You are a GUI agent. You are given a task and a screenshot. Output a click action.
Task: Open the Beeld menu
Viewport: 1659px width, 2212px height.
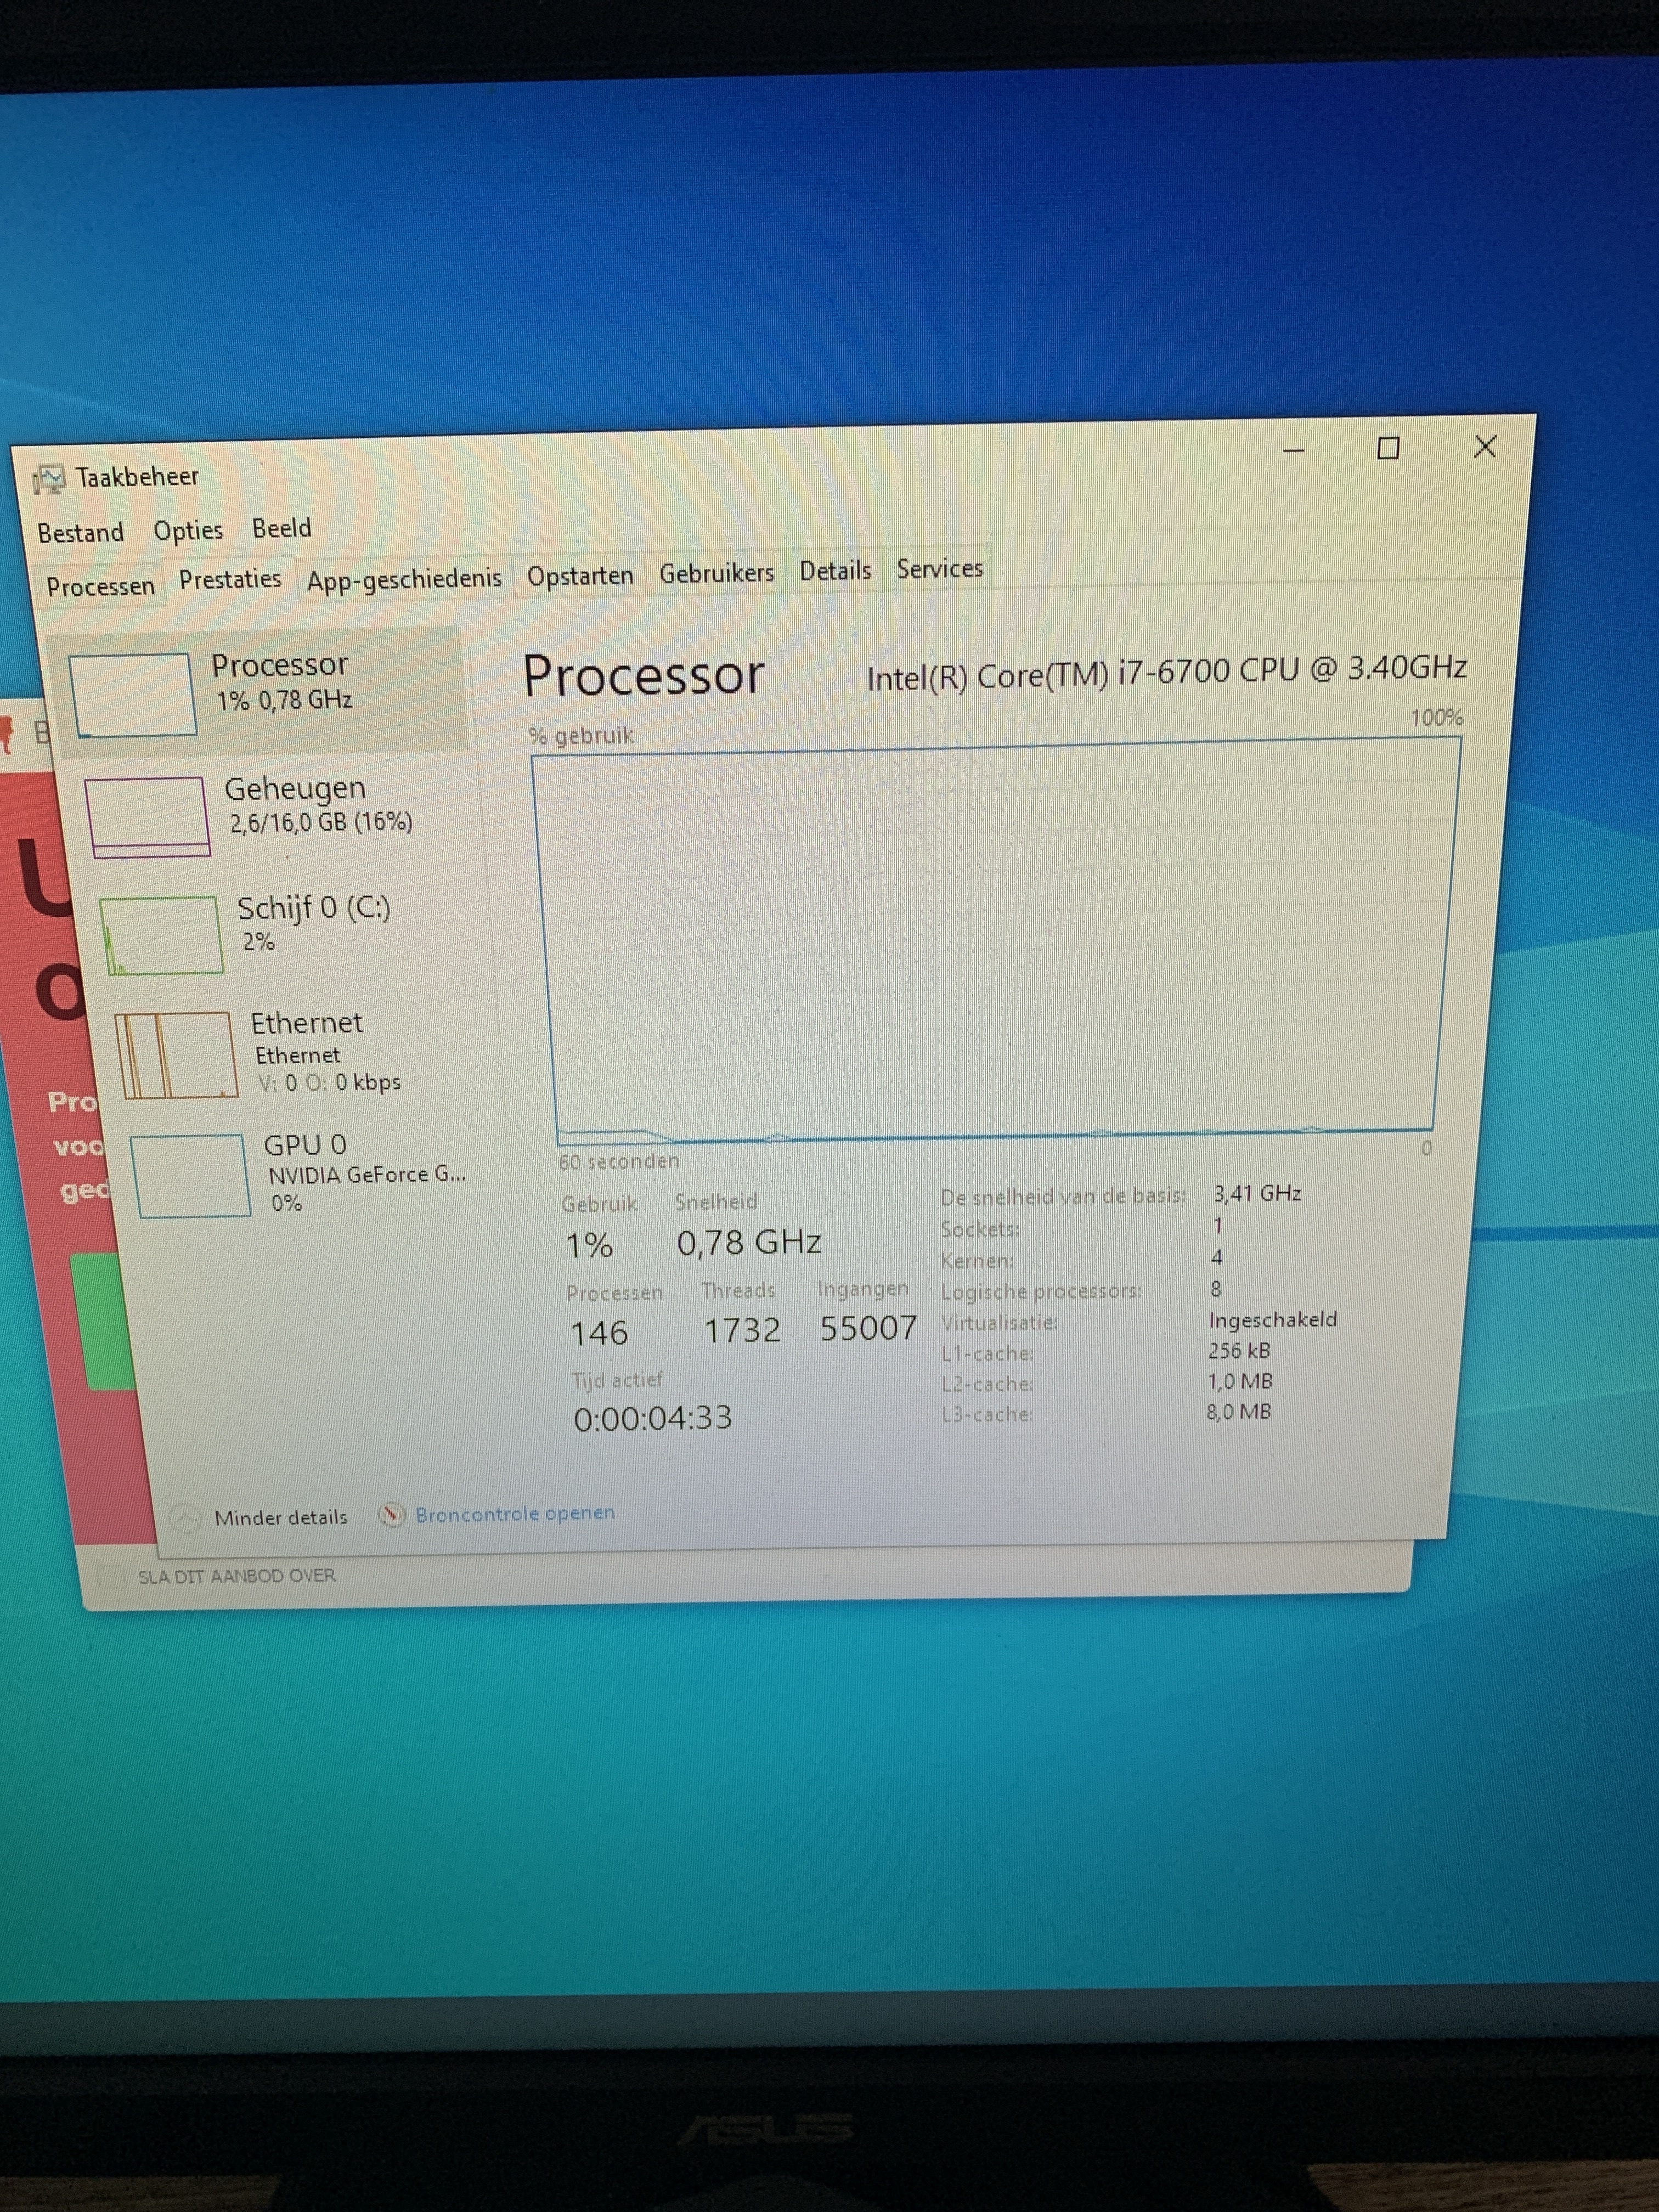(281, 528)
